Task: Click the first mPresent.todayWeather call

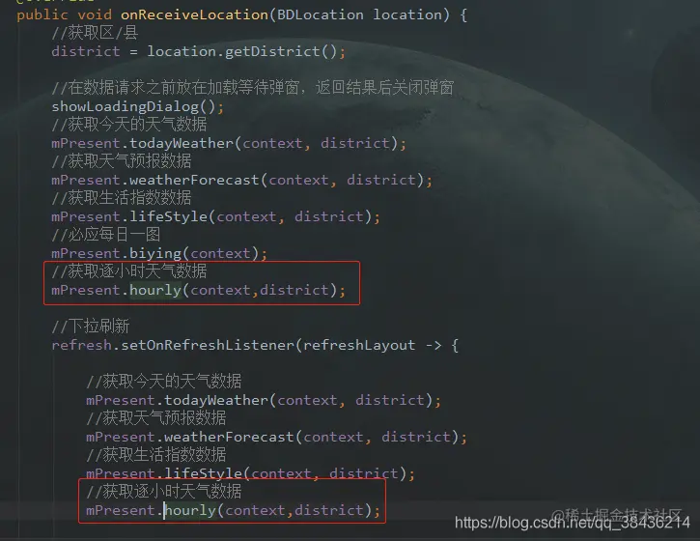Action: (x=229, y=143)
